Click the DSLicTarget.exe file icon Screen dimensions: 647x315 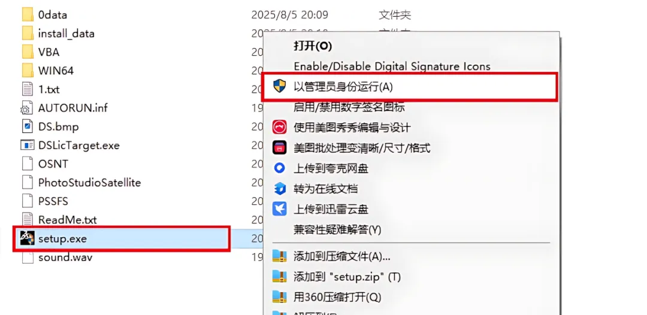click(27, 145)
